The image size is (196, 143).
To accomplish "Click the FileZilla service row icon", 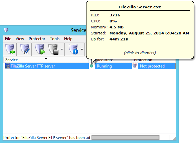I will (7, 66).
